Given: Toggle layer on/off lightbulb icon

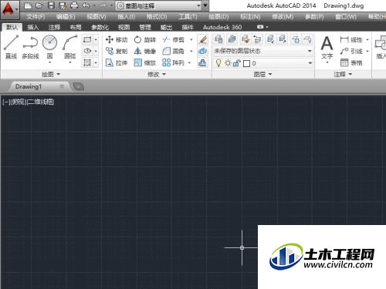Looking at the screenshot, I should click(218, 63).
